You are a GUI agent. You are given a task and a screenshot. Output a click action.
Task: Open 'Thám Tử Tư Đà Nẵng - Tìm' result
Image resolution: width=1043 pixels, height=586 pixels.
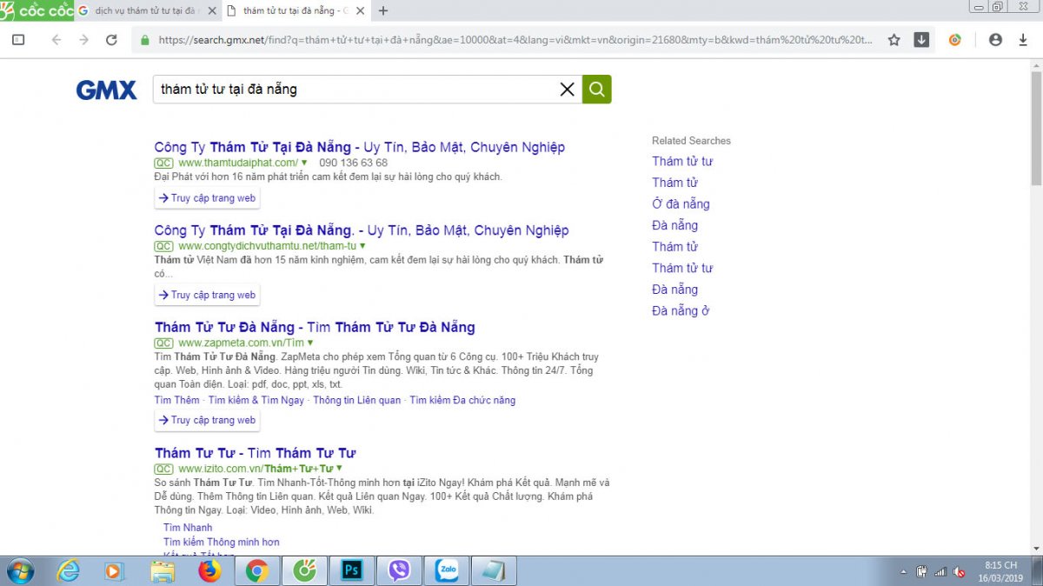pos(315,327)
